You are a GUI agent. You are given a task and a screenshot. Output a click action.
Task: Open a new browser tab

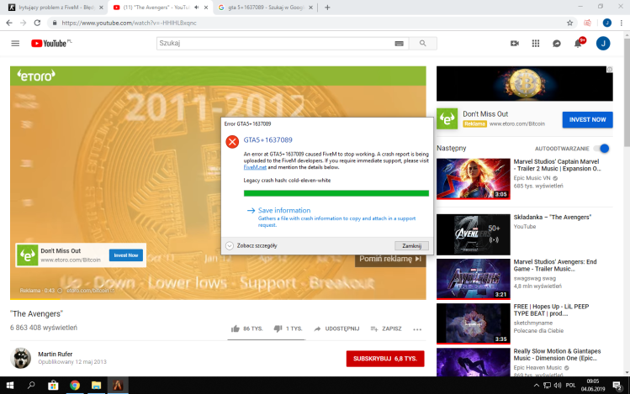coord(327,8)
